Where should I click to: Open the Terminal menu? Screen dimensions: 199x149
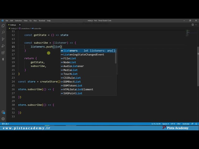(42, 21)
